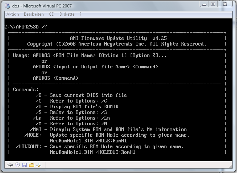Click the network adapter status icon
Screen dimensions: 237x173
38,165
